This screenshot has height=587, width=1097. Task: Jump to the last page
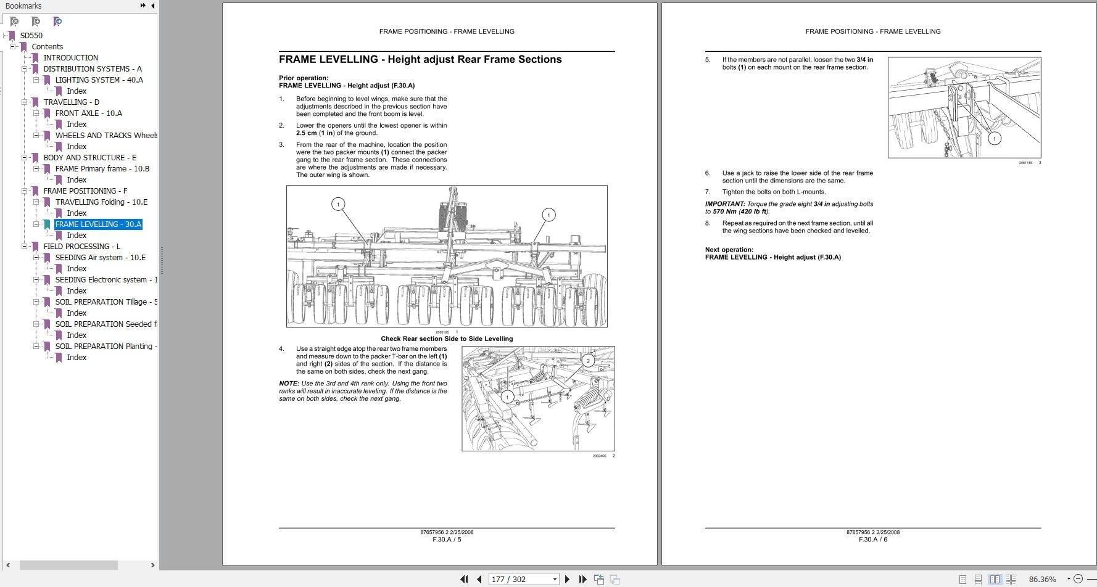pyautogui.click(x=582, y=579)
